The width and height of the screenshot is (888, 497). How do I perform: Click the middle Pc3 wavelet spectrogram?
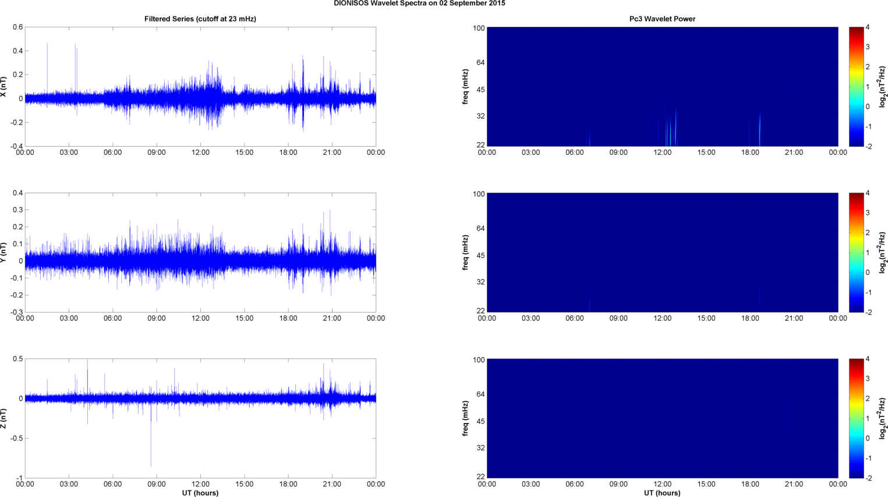tap(662, 253)
